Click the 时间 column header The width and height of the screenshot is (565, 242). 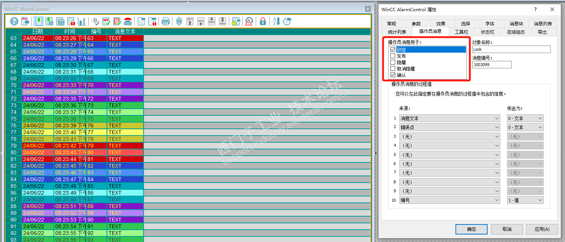pos(70,31)
